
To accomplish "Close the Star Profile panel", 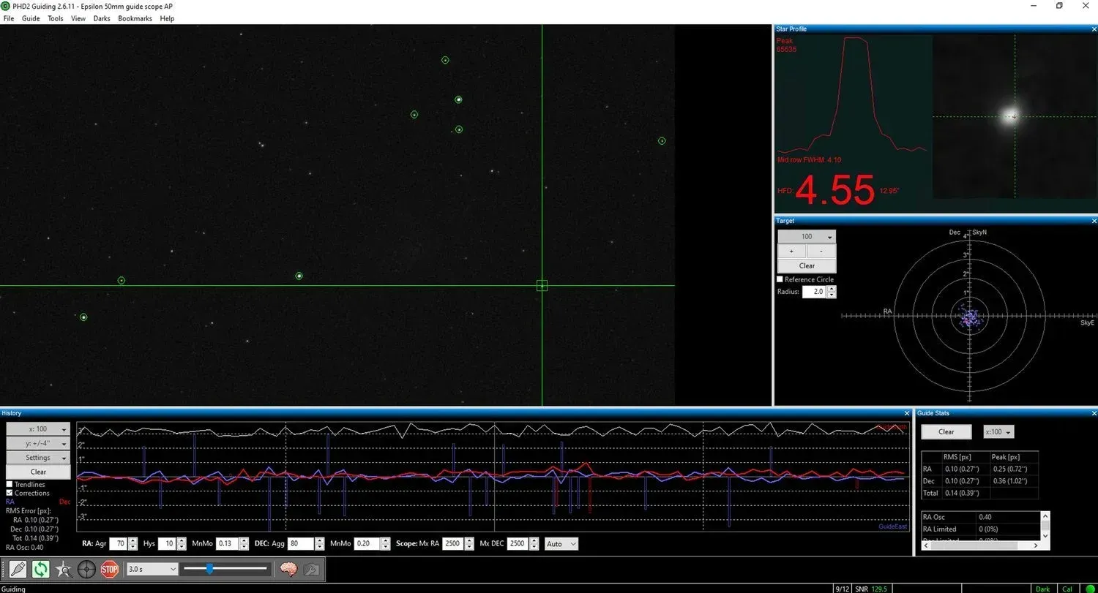I will click(1094, 29).
